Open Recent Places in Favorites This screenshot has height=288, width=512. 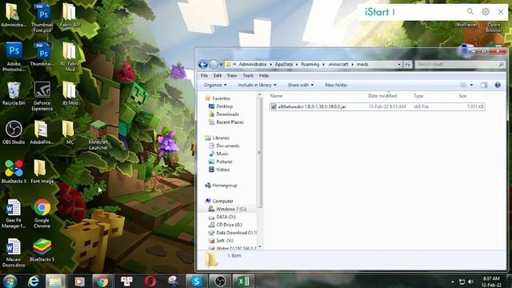[226, 122]
